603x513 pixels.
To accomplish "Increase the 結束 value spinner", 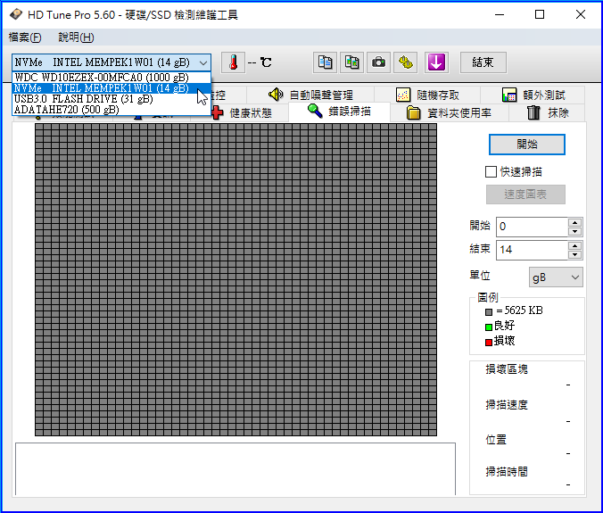I will (575, 245).
